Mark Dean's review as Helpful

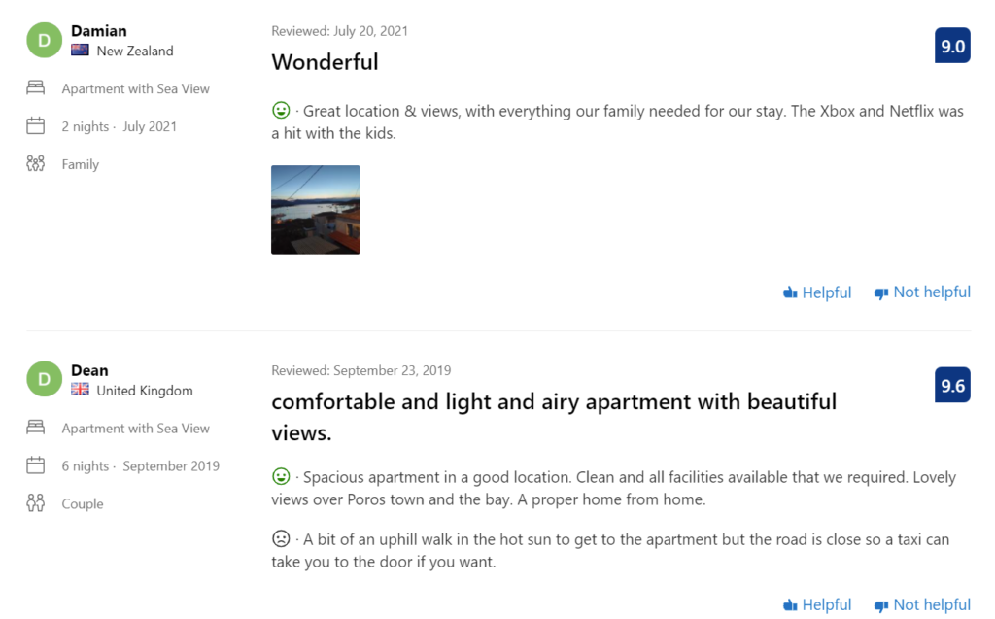tap(817, 604)
